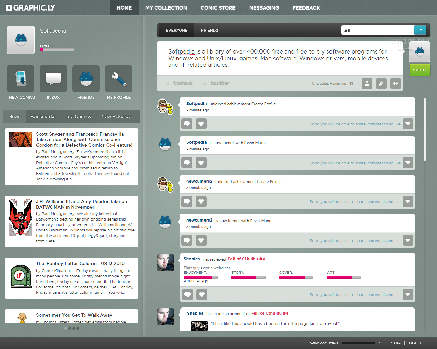Click the arrows icon next to paperclip

click(396, 84)
